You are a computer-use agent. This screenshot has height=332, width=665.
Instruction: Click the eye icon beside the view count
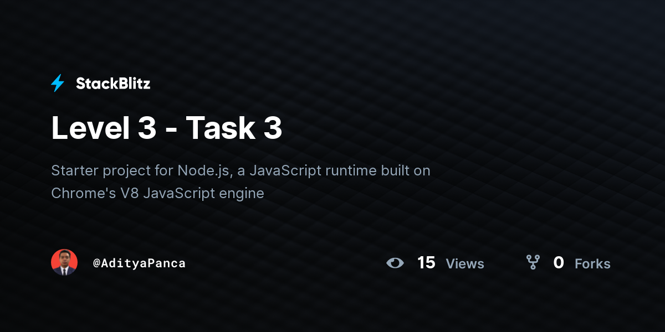tap(395, 263)
